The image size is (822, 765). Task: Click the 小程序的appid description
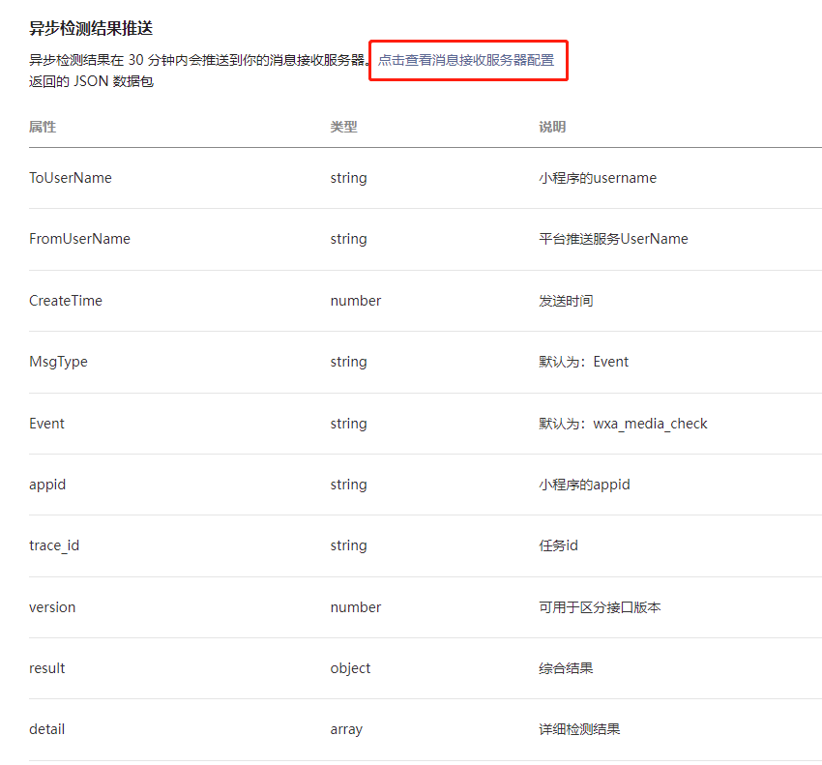(584, 485)
